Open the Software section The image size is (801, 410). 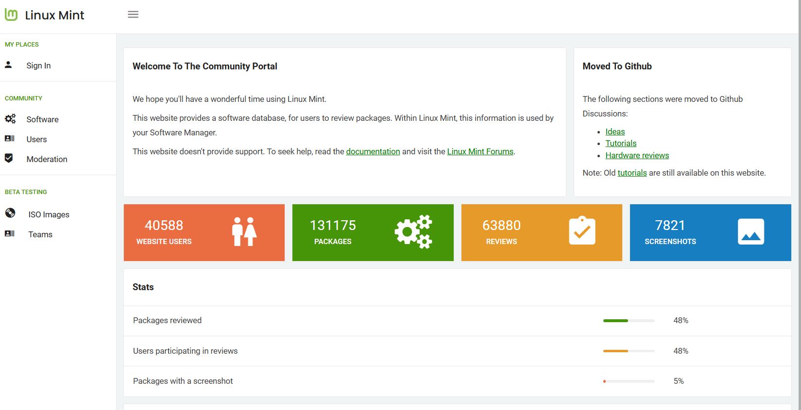[42, 119]
